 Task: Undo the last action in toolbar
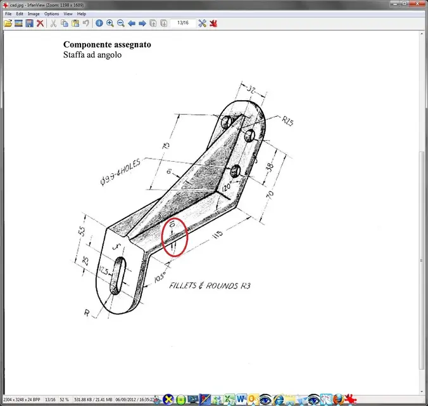click(x=85, y=23)
